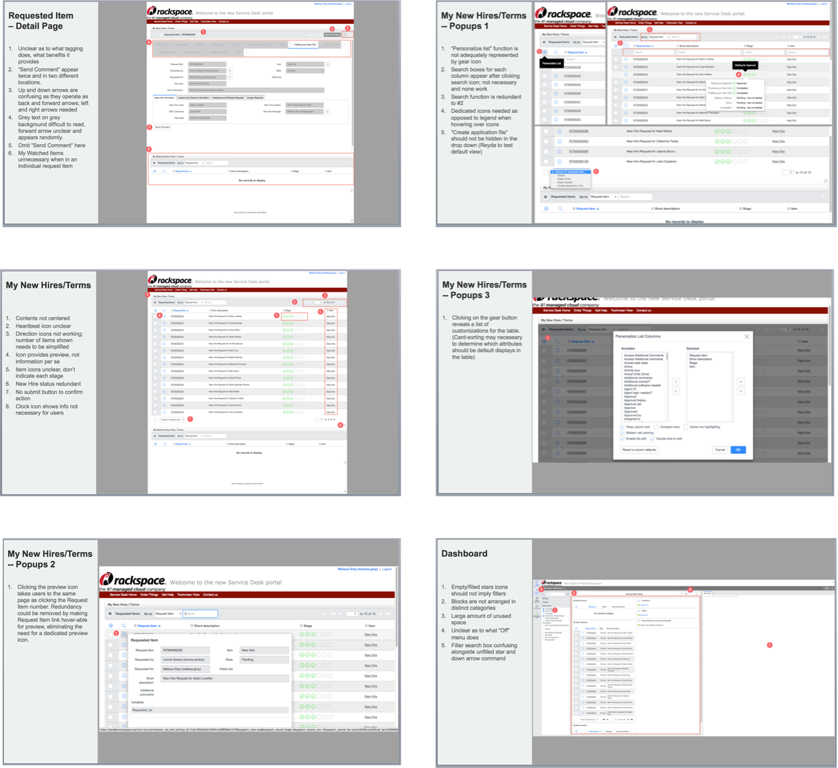Image resolution: width=838 pixels, height=768 pixels.
Task: Select 'Approval history' in Available list
Action: [x=635, y=400]
